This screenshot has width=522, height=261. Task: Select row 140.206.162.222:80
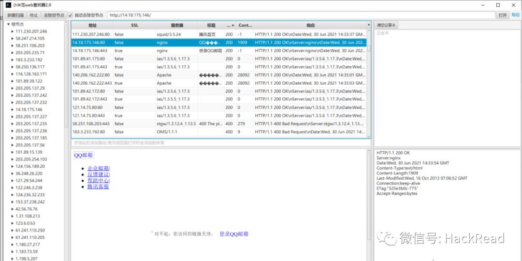tap(219, 75)
